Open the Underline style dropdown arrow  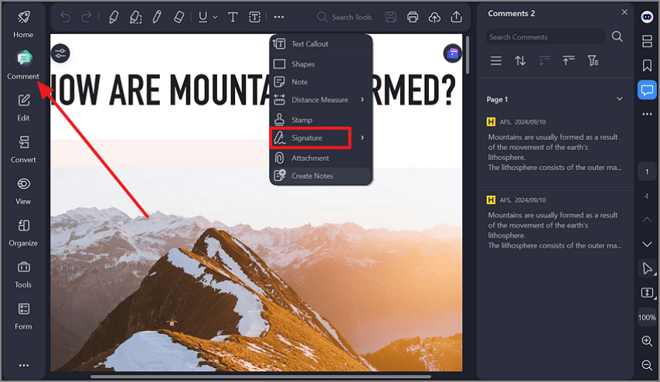click(215, 17)
